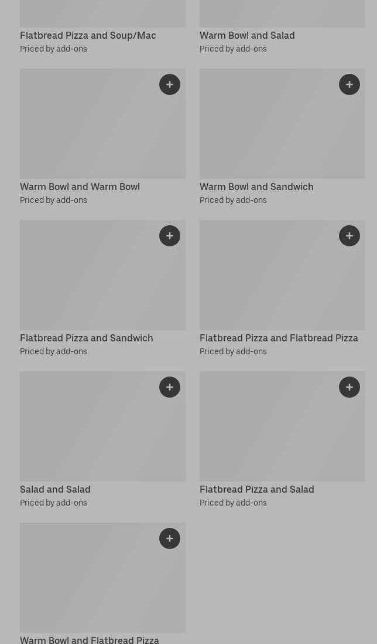Select Flatbread Pizza and Sandwich title
This screenshot has height=644, width=377.
click(87, 338)
